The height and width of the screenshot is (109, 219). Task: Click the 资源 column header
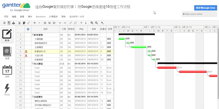tap(110, 29)
